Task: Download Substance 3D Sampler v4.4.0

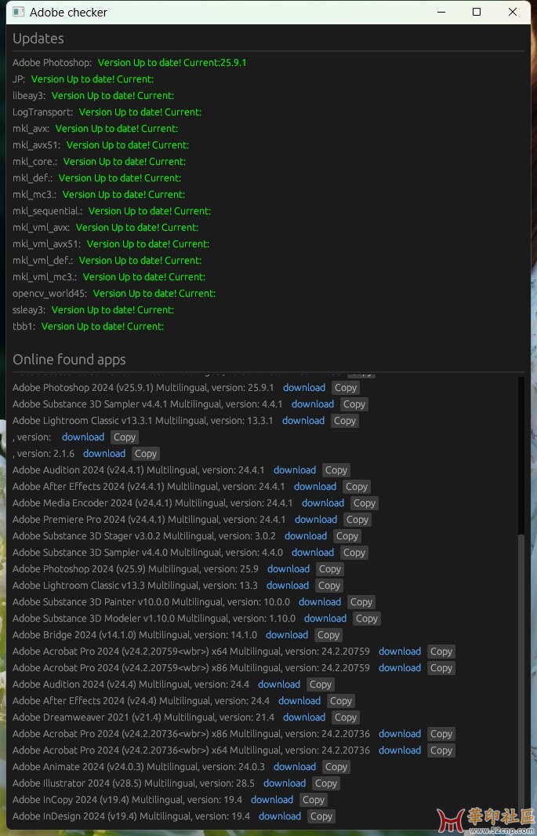Action: click(313, 553)
